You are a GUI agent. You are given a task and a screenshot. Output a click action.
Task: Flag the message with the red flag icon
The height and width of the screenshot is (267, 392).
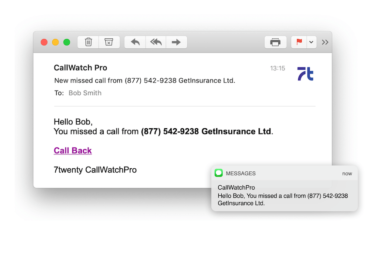tap(299, 42)
